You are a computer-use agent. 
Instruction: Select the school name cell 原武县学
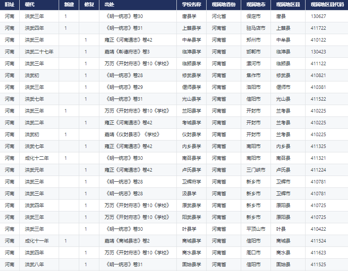click(x=192, y=205)
